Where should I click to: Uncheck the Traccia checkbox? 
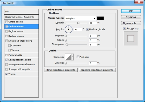coord(6,74)
